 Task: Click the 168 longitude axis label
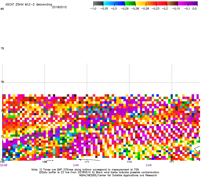pyautogui.click(x=44, y=162)
